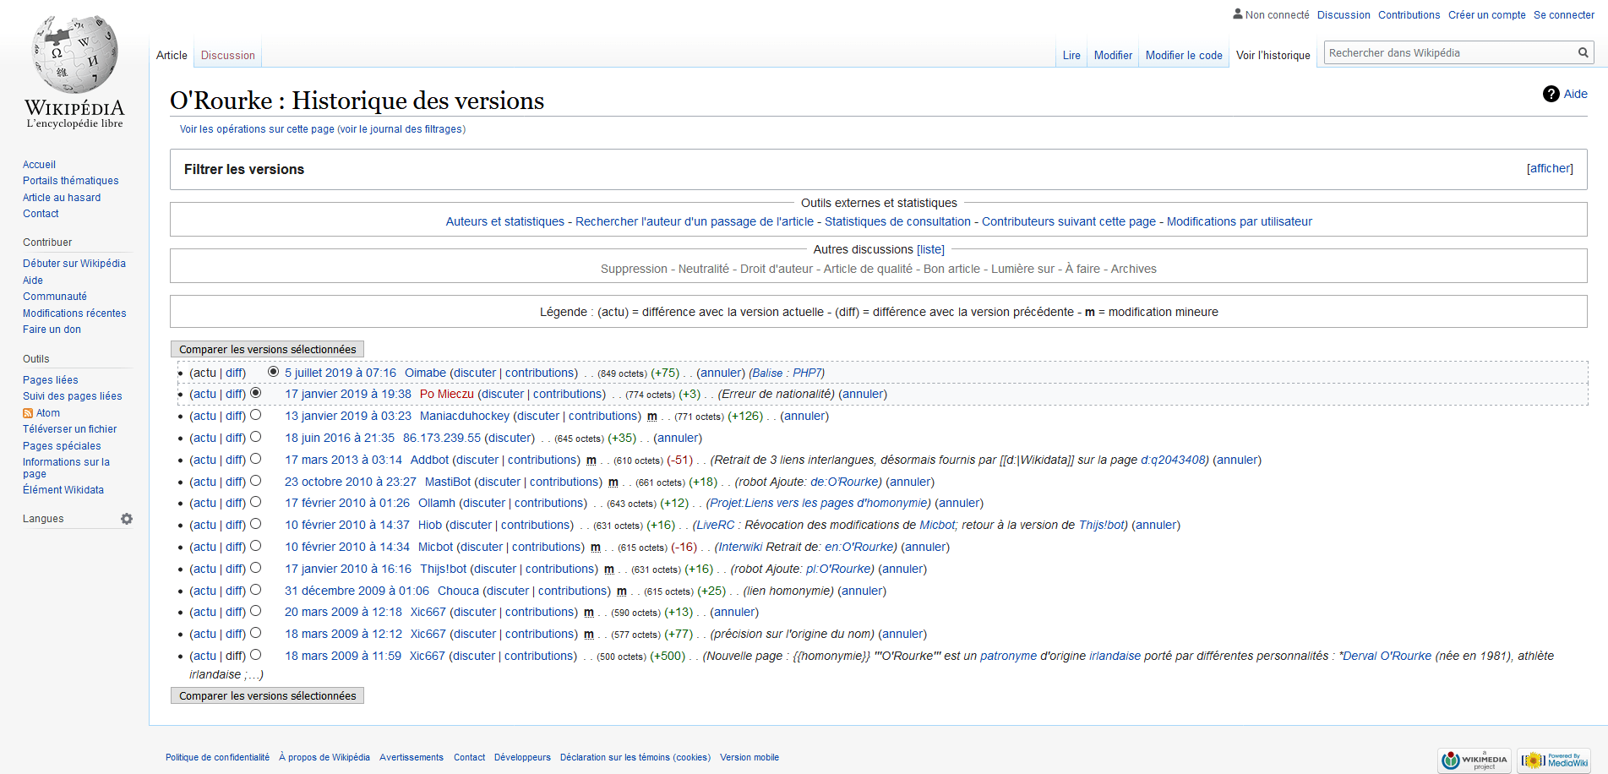Click the Powered by MediaWiki badge
This screenshot has height=774, width=1608.
(x=1553, y=760)
